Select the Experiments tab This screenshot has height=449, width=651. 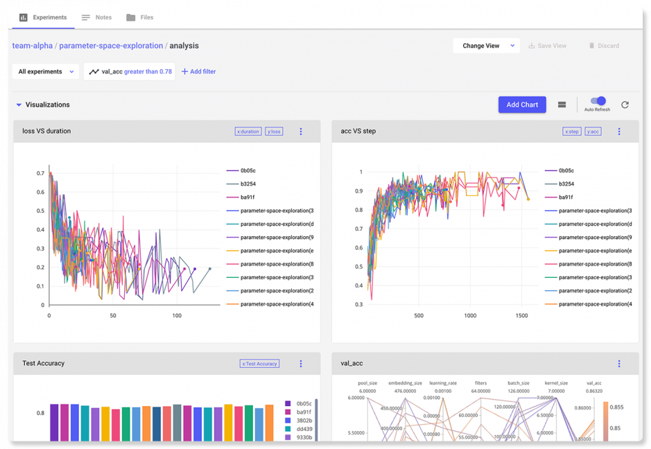[43, 17]
